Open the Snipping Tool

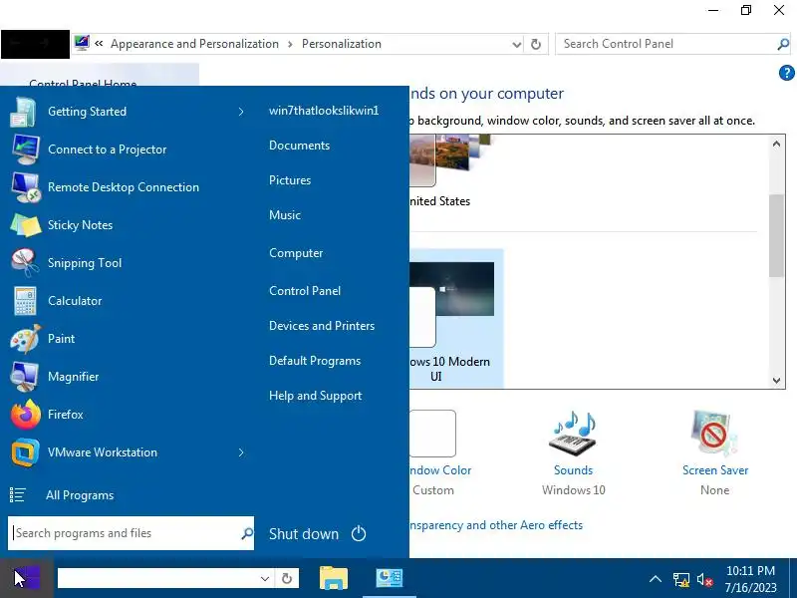(128, 263)
